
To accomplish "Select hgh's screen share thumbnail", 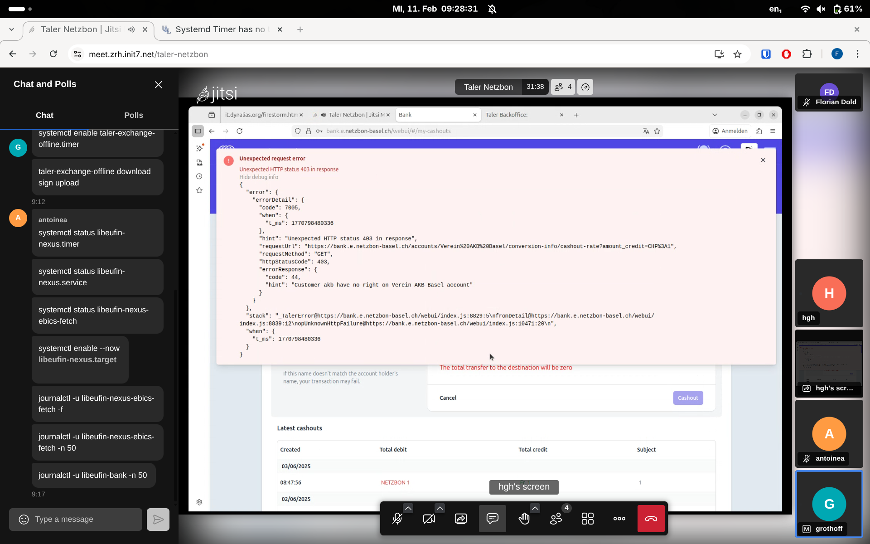I will click(x=829, y=364).
